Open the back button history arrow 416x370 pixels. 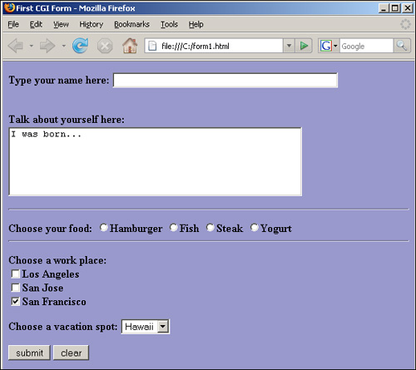(x=32, y=46)
